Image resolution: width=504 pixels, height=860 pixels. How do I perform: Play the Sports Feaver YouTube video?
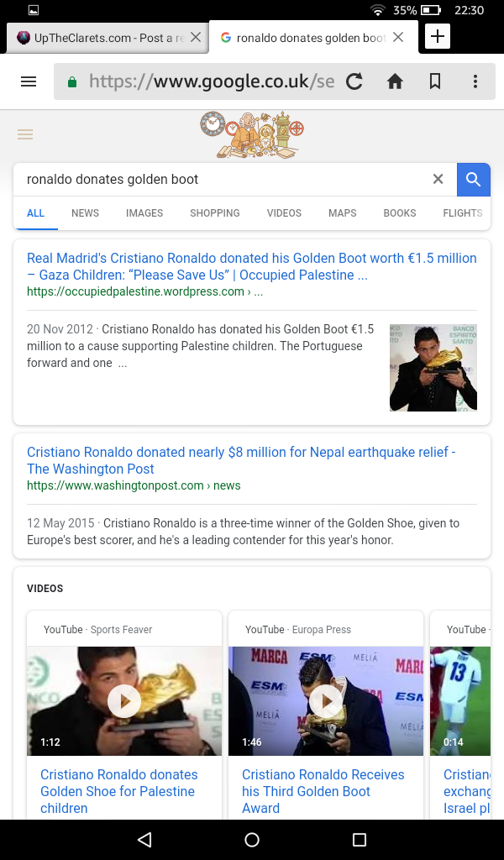[x=124, y=700]
